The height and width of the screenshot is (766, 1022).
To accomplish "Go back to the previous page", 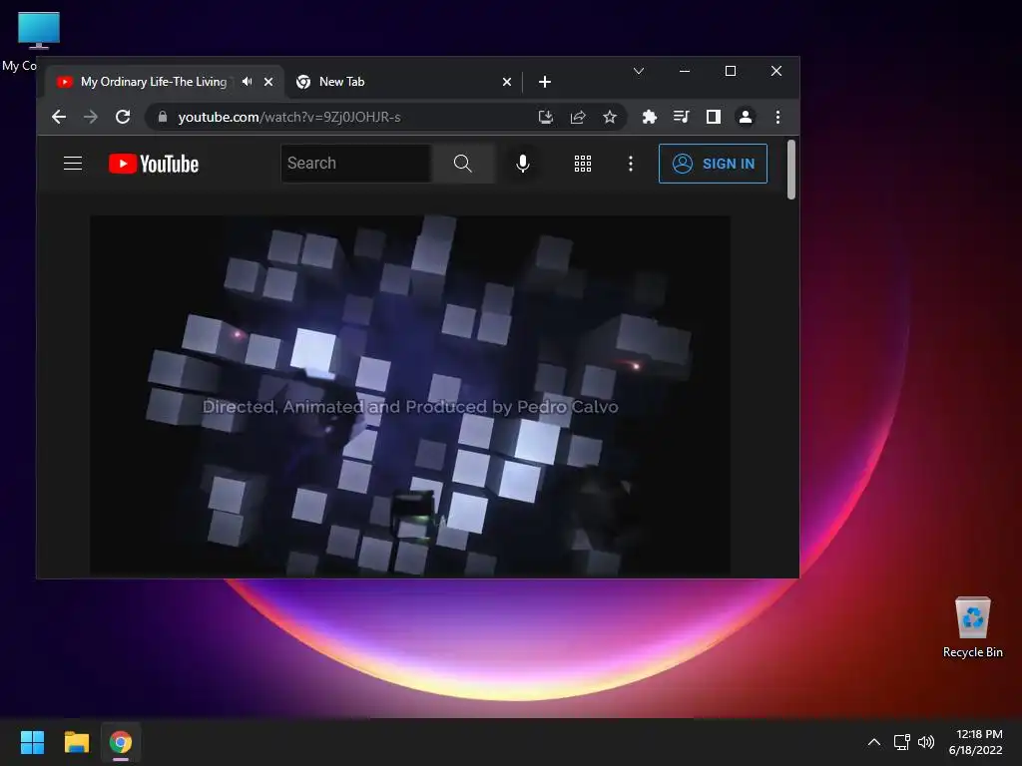I will pyautogui.click(x=59, y=118).
